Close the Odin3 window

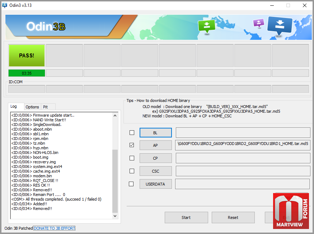[x=305, y=5]
